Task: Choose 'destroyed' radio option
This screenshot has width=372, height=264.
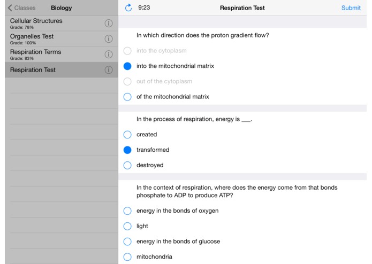Action: [x=127, y=165]
